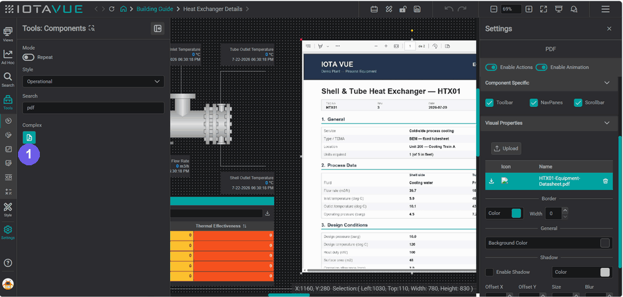Screen dimensions: 623x297
Task: Open PDF viewer more options ellipsis
Action: [338, 46]
